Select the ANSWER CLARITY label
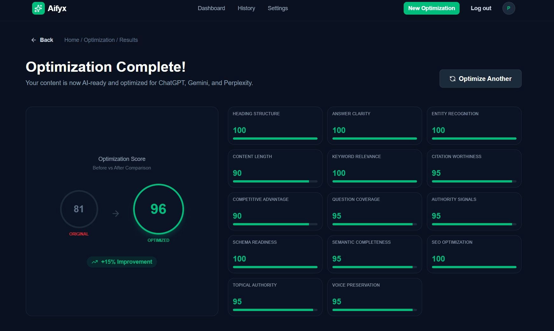Viewport: 554px width, 331px height. click(x=351, y=114)
